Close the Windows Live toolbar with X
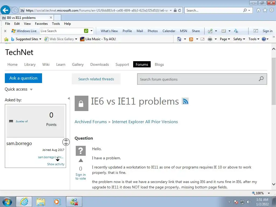Image resolution: width=276 pixels, height=207 pixels. 5,31
